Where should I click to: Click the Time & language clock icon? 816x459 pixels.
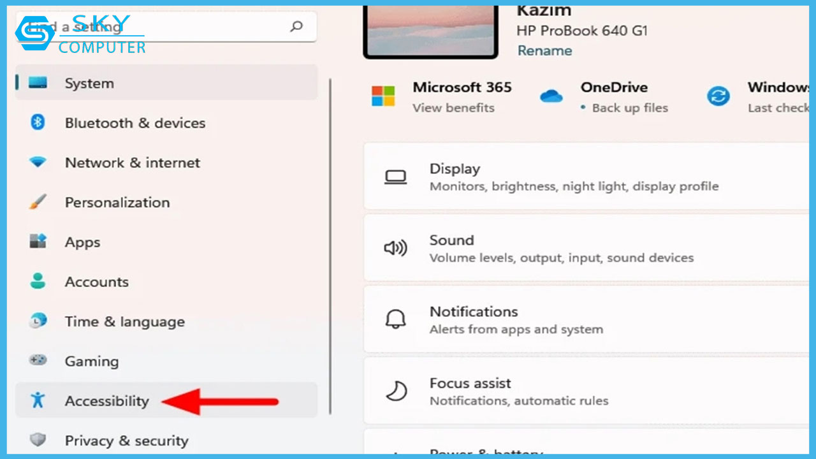pyautogui.click(x=38, y=321)
